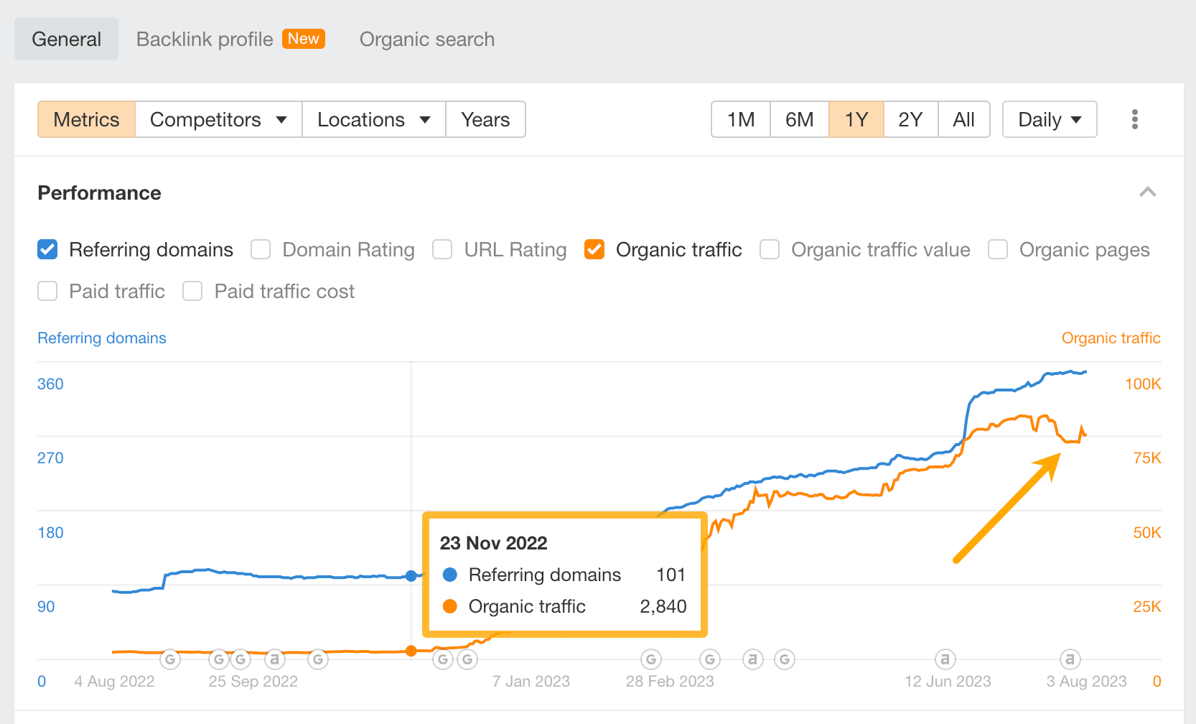Click the Ahrefs marker near 3 Aug 2023

[1070, 659]
